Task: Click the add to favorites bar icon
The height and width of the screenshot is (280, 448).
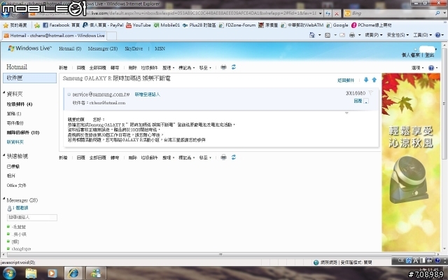Action: (37, 25)
